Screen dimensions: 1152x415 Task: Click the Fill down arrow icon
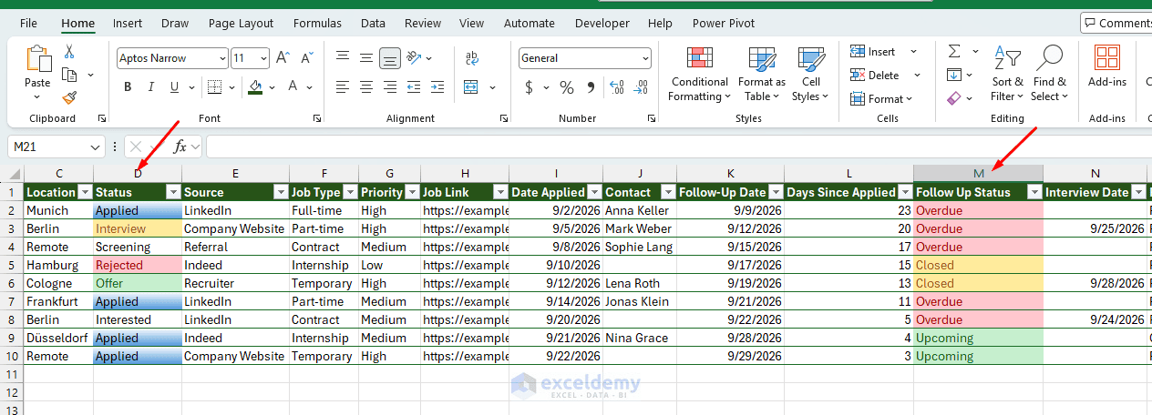(x=954, y=75)
